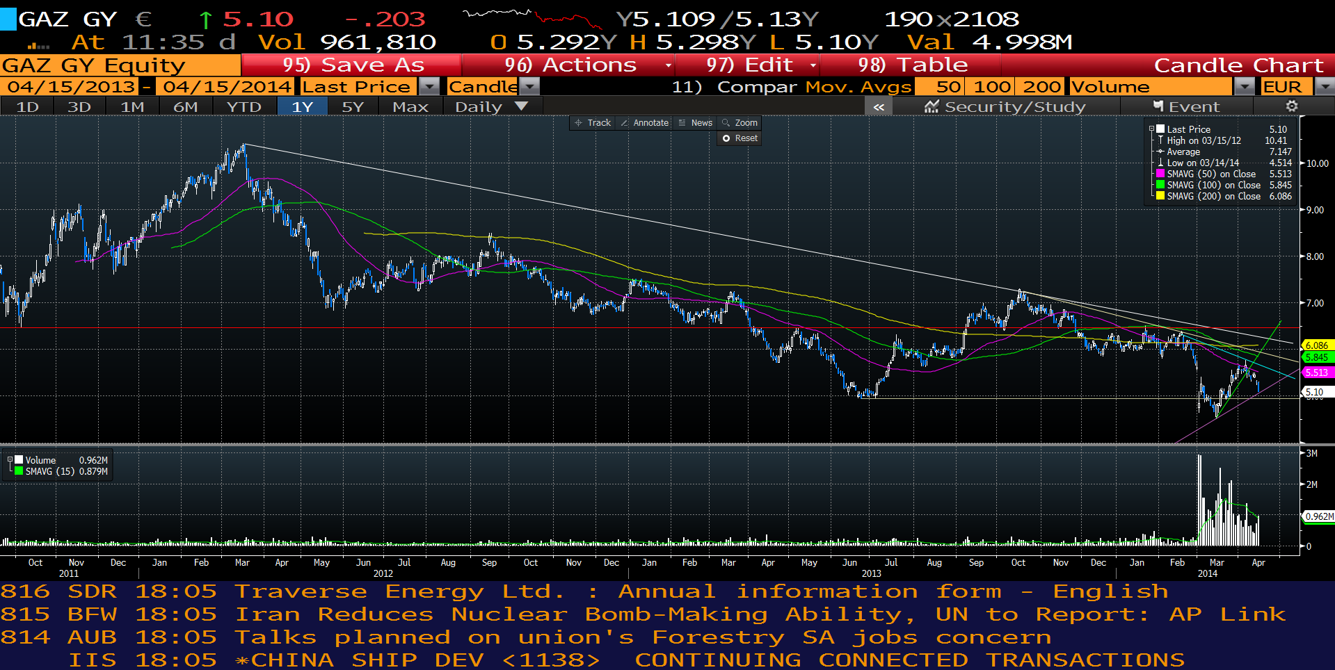Activate the Zoom tool
Image resolution: width=1335 pixels, height=670 pixels.
tap(739, 122)
